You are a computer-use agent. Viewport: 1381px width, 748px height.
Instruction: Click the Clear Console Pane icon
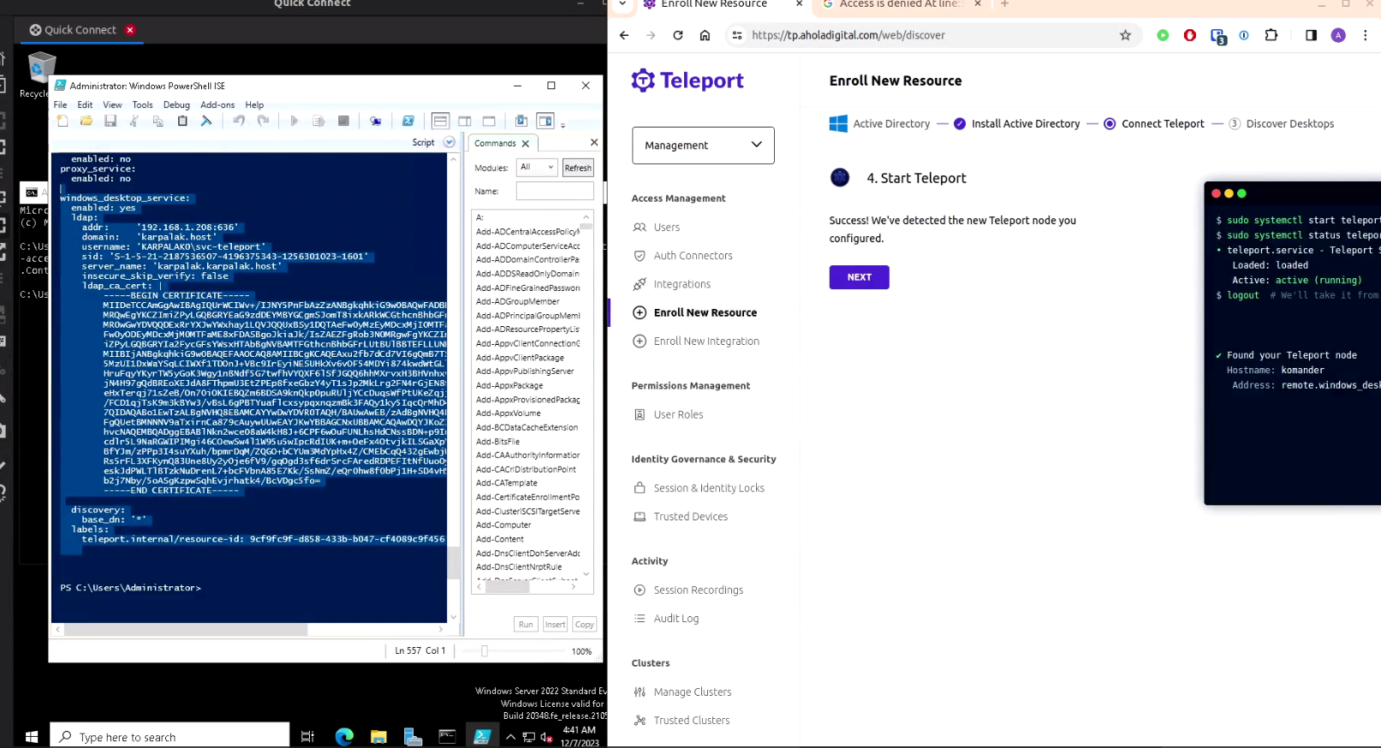click(206, 122)
